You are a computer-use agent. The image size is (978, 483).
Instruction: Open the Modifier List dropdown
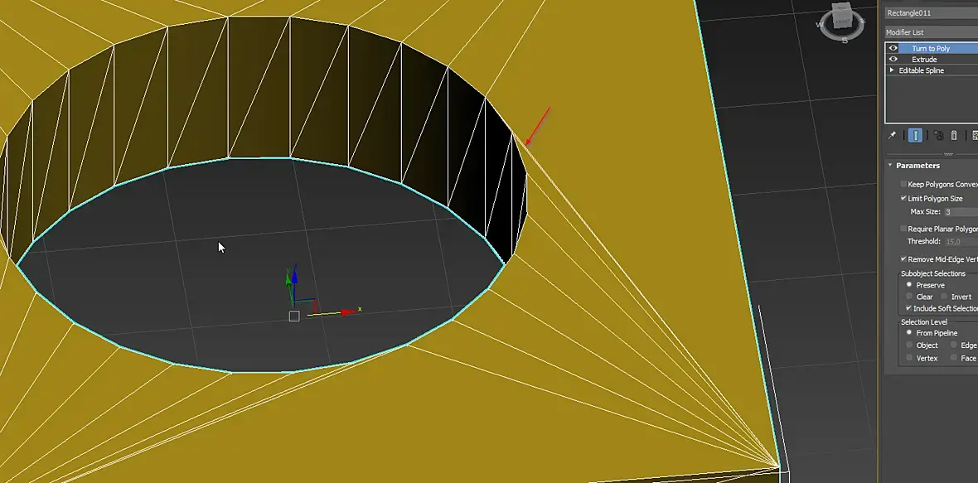pos(932,31)
